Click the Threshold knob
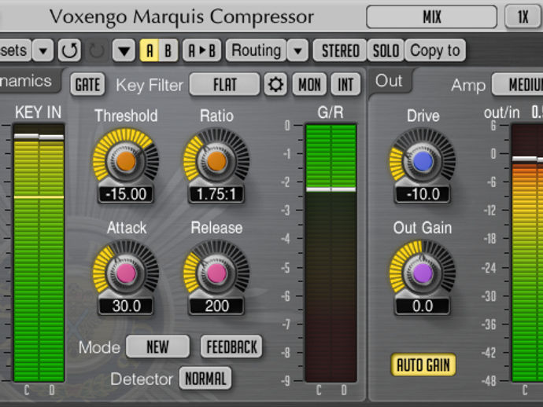543x407 pixels. [x=126, y=161]
